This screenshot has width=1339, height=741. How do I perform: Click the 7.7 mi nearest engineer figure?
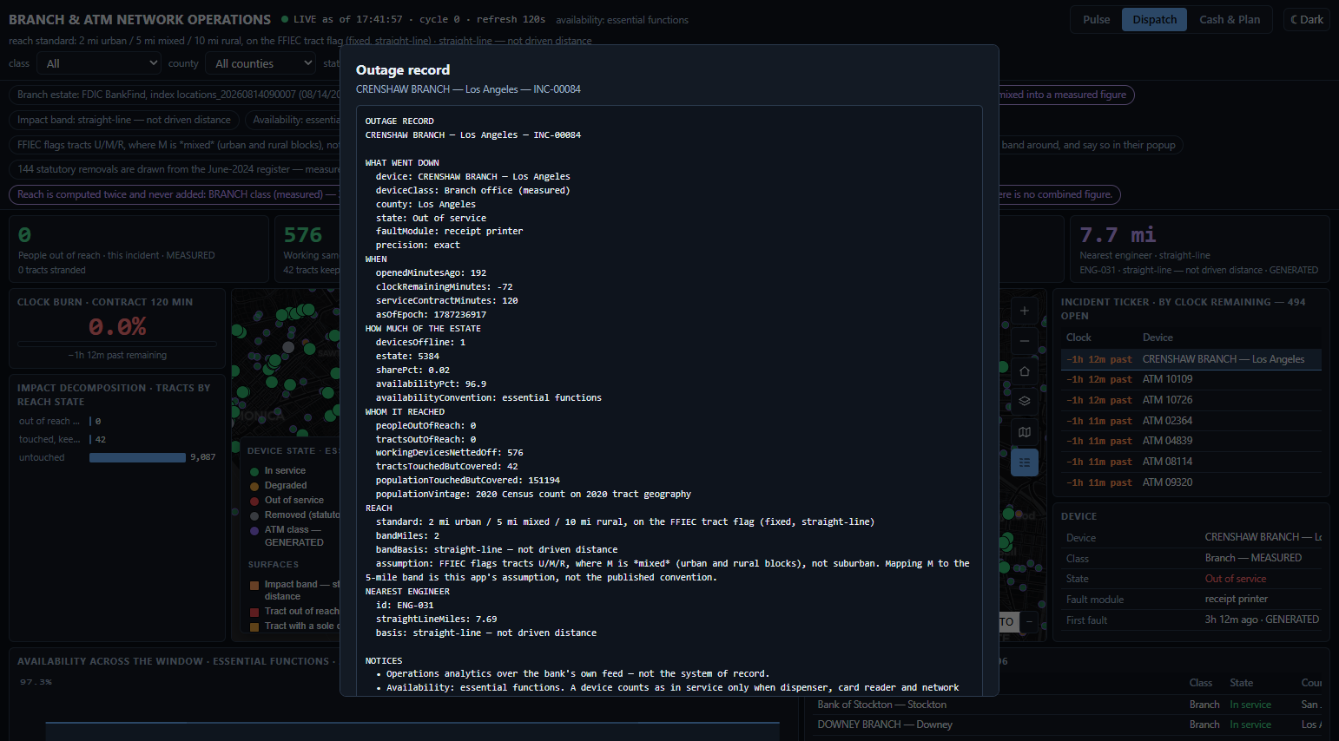click(x=1118, y=235)
